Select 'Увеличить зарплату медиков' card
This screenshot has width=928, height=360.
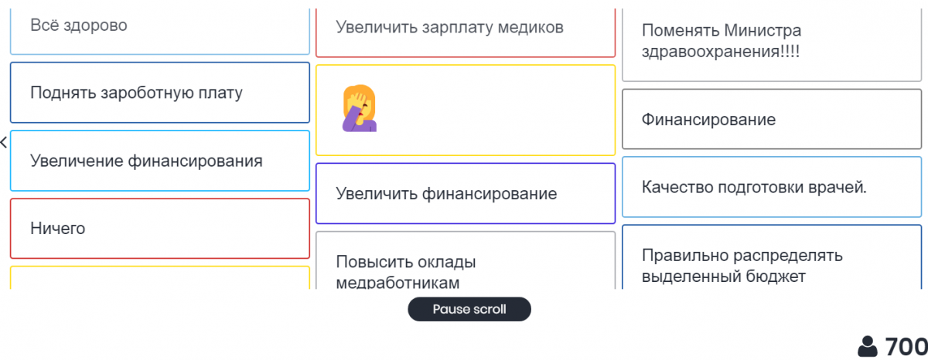click(465, 28)
